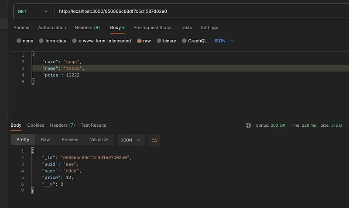Open the GET method dropdown
349x208 pixels.
[32, 11]
